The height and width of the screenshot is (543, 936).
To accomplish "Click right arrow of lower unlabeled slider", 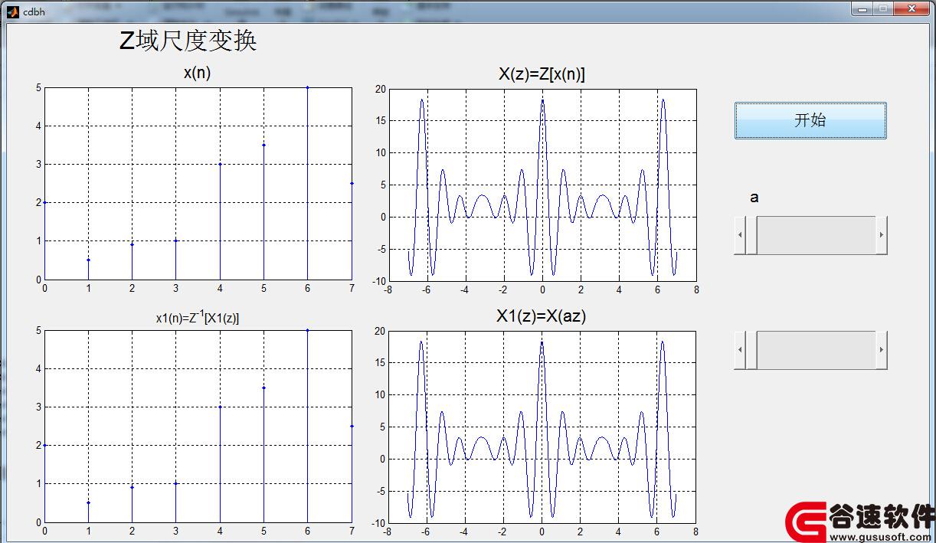I will pos(882,350).
